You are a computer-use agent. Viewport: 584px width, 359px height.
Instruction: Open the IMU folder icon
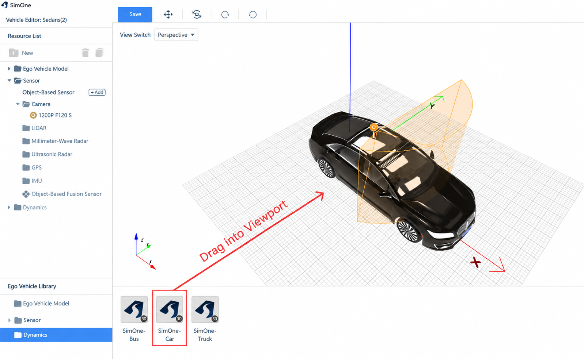tap(26, 181)
